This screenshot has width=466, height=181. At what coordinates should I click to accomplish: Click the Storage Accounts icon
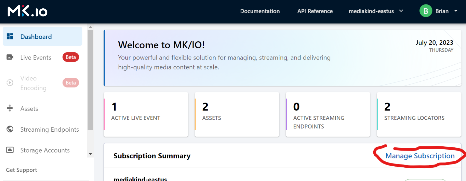(x=10, y=150)
